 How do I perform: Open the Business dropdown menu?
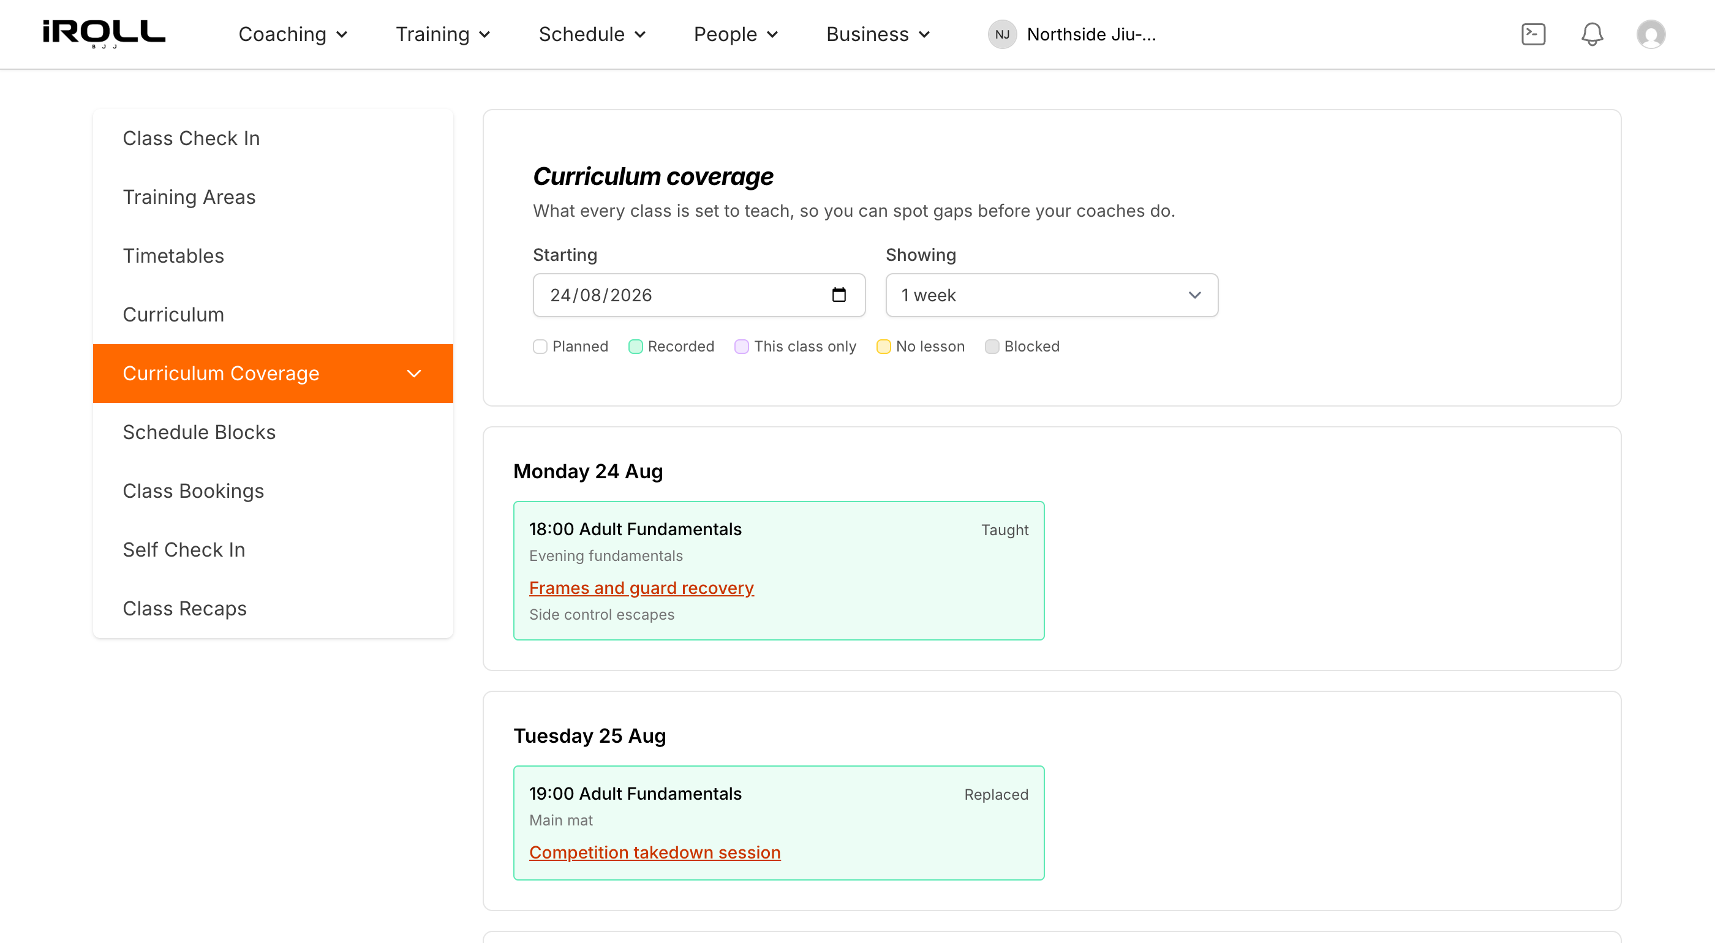878,34
